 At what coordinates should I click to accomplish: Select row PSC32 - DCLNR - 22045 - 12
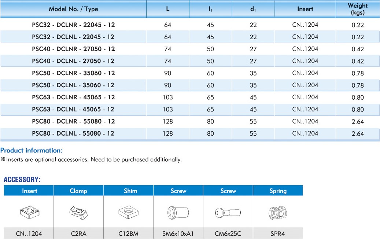click(x=190, y=25)
